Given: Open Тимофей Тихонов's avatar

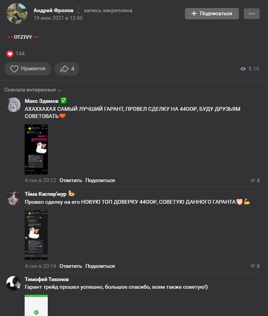Looking at the screenshot, I should (14, 283).
